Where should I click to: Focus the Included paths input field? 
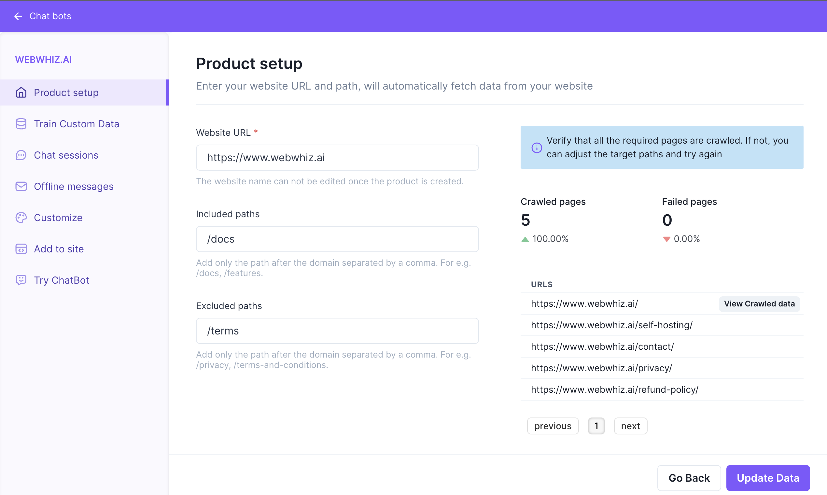click(x=337, y=239)
